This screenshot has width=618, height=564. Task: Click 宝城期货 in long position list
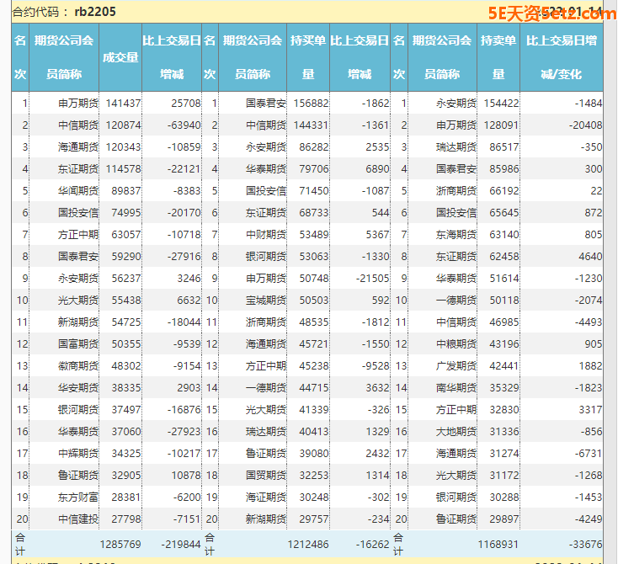pyautogui.click(x=266, y=301)
